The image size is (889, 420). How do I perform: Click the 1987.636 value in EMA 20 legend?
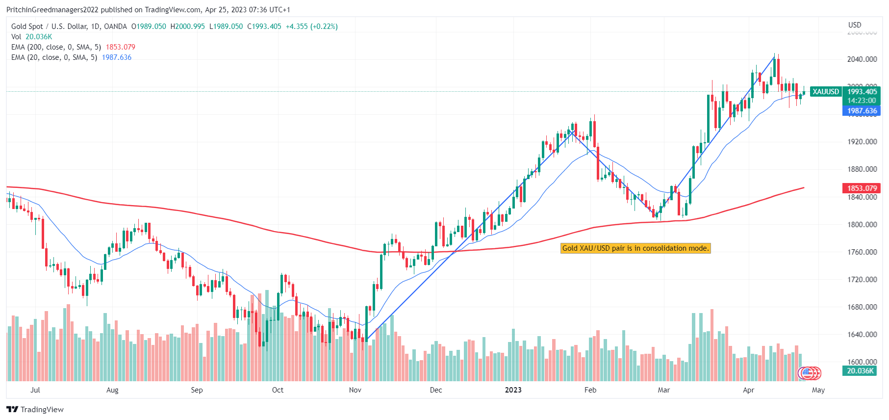(x=117, y=57)
